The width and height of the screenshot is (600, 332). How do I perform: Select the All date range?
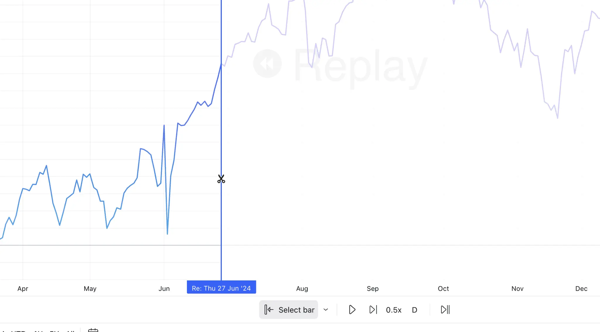point(70,331)
